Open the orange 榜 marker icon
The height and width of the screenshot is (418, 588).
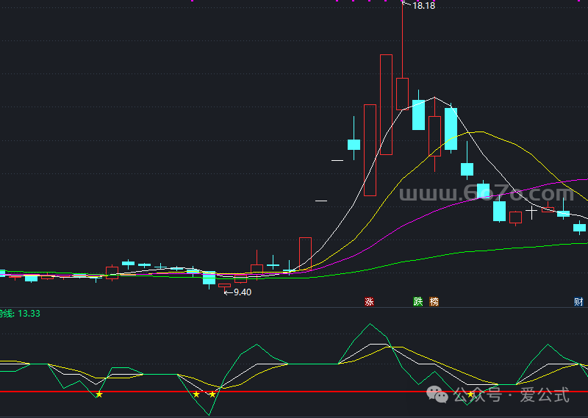click(x=434, y=302)
